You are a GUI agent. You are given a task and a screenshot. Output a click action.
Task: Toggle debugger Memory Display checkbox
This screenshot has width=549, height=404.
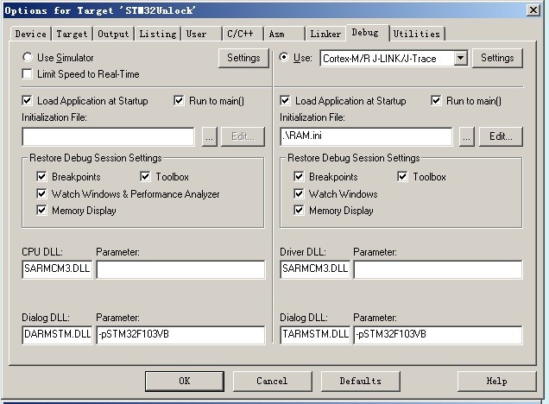(299, 211)
